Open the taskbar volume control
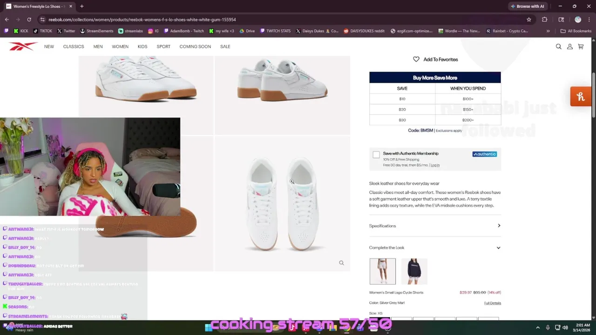Viewport: 596px width, 335px height. (565, 328)
